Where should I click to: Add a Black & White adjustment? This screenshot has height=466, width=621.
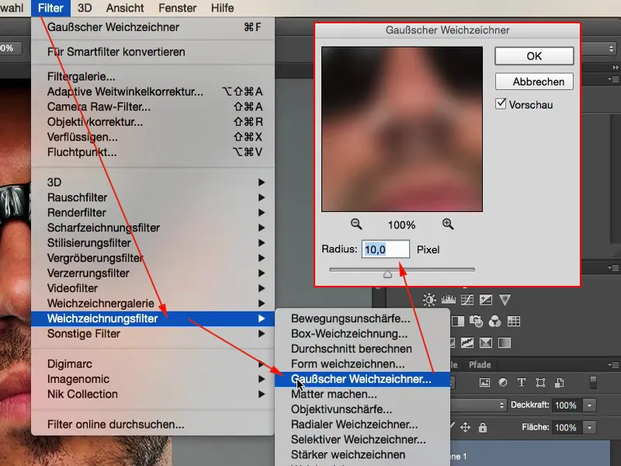click(458, 321)
